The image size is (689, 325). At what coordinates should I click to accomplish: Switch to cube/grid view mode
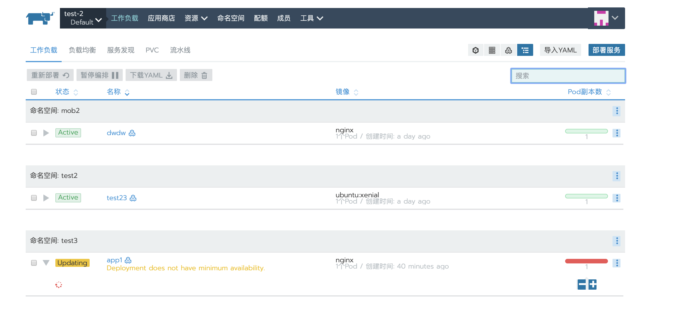tap(475, 50)
